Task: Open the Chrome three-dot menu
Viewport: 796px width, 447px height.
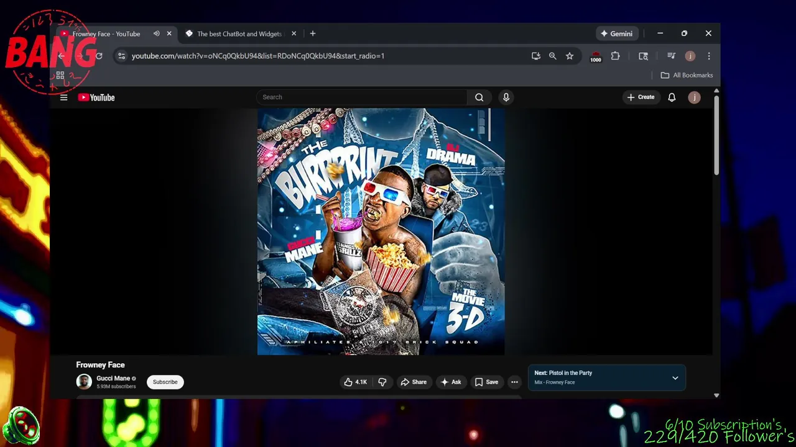Action: tap(708, 56)
